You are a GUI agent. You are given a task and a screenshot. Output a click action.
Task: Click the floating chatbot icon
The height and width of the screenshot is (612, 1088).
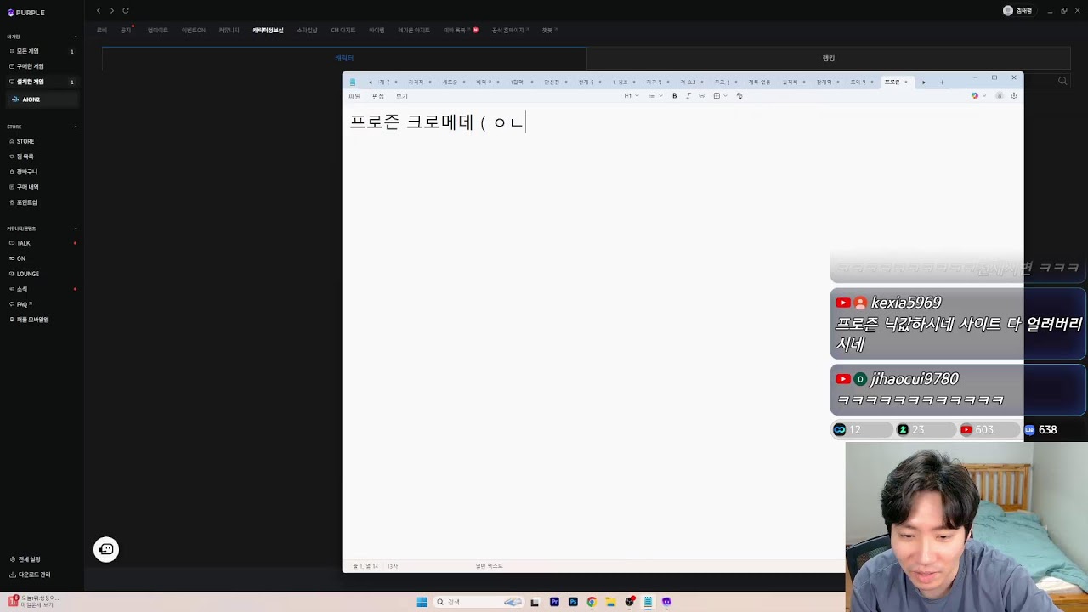coord(106,549)
